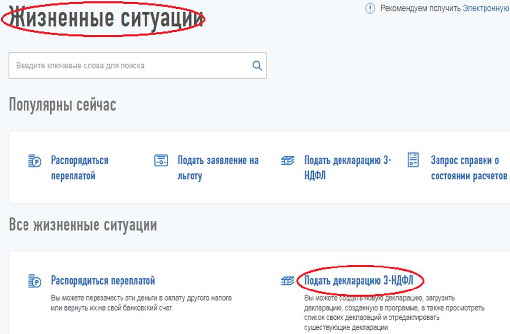Click the Все жизненные ситуации heading
The width and height of the screenshot is (510, 334).
(83, 225)
